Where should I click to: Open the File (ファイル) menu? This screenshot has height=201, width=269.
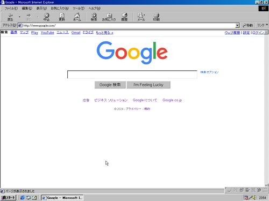[x=11, y=9]
